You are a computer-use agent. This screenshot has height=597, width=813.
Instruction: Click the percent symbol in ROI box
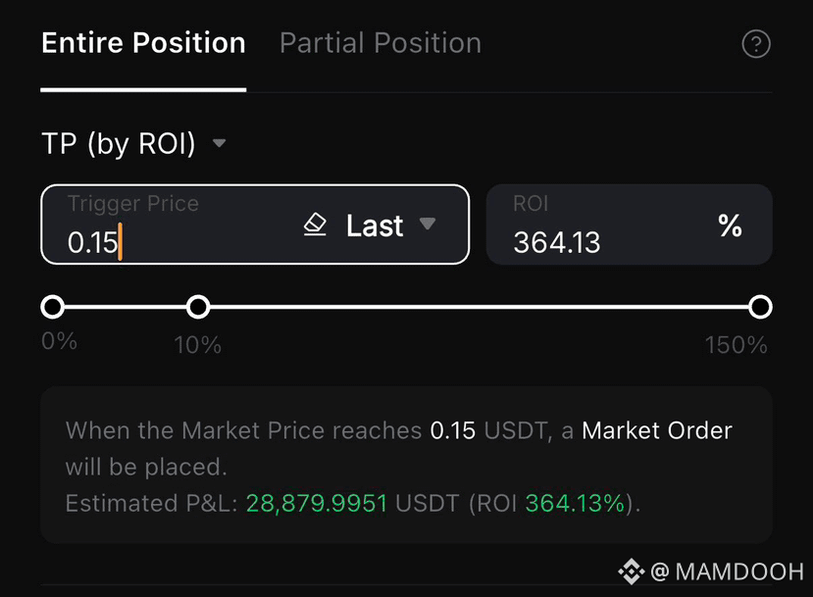[730, 225]
